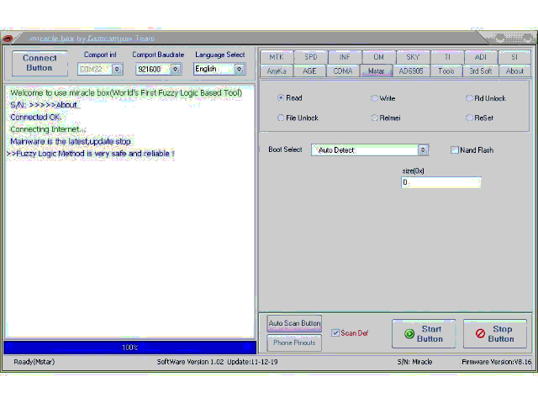Untick the Scan Def checkbox

pyautogui.click(x=335, y=332)
